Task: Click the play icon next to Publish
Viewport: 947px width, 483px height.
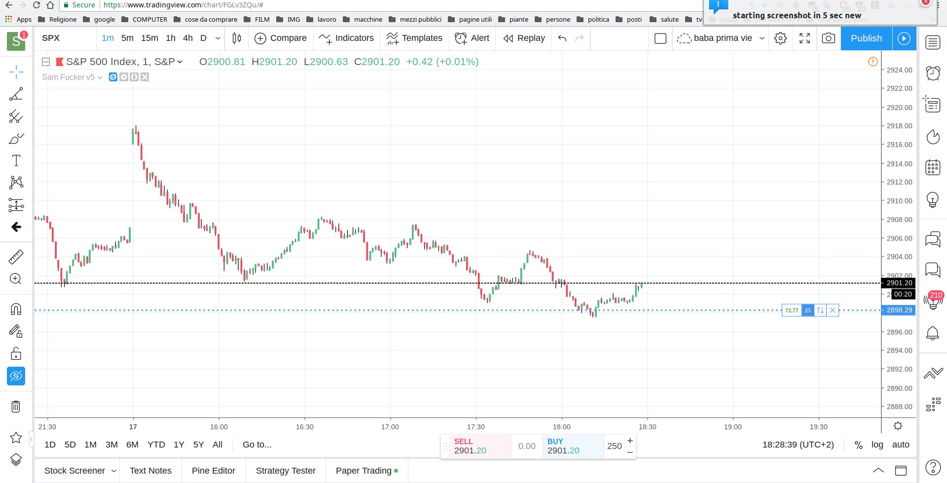Action: pos(904,38)
